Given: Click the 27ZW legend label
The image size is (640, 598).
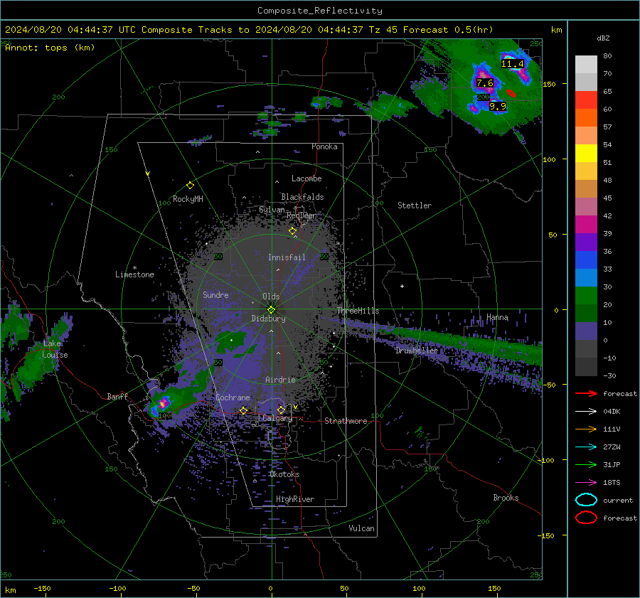Looking at the screenshot, I should click(612, 447).
